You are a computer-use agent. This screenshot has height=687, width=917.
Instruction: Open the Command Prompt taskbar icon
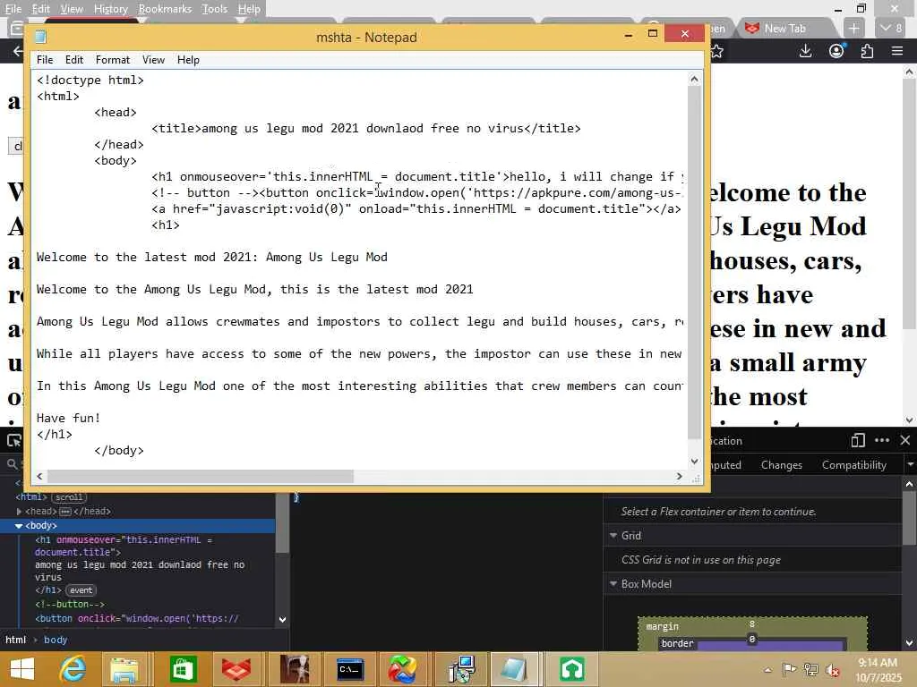pos(350,669)
